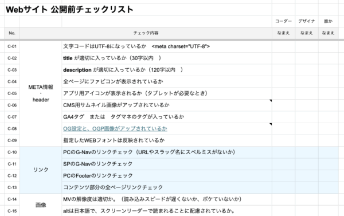The width and height of the screenshot is (344, 216).
Task: Click the デザイナ check cell in row C-04
Action: [x=307, y=82]
